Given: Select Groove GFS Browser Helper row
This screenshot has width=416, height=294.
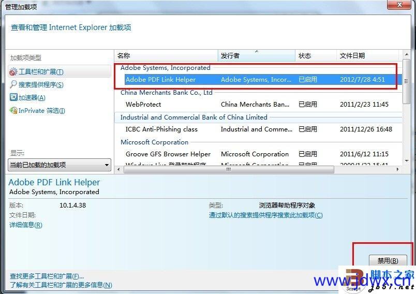Looking at the screenshot, I should click(x=263, y=154).
